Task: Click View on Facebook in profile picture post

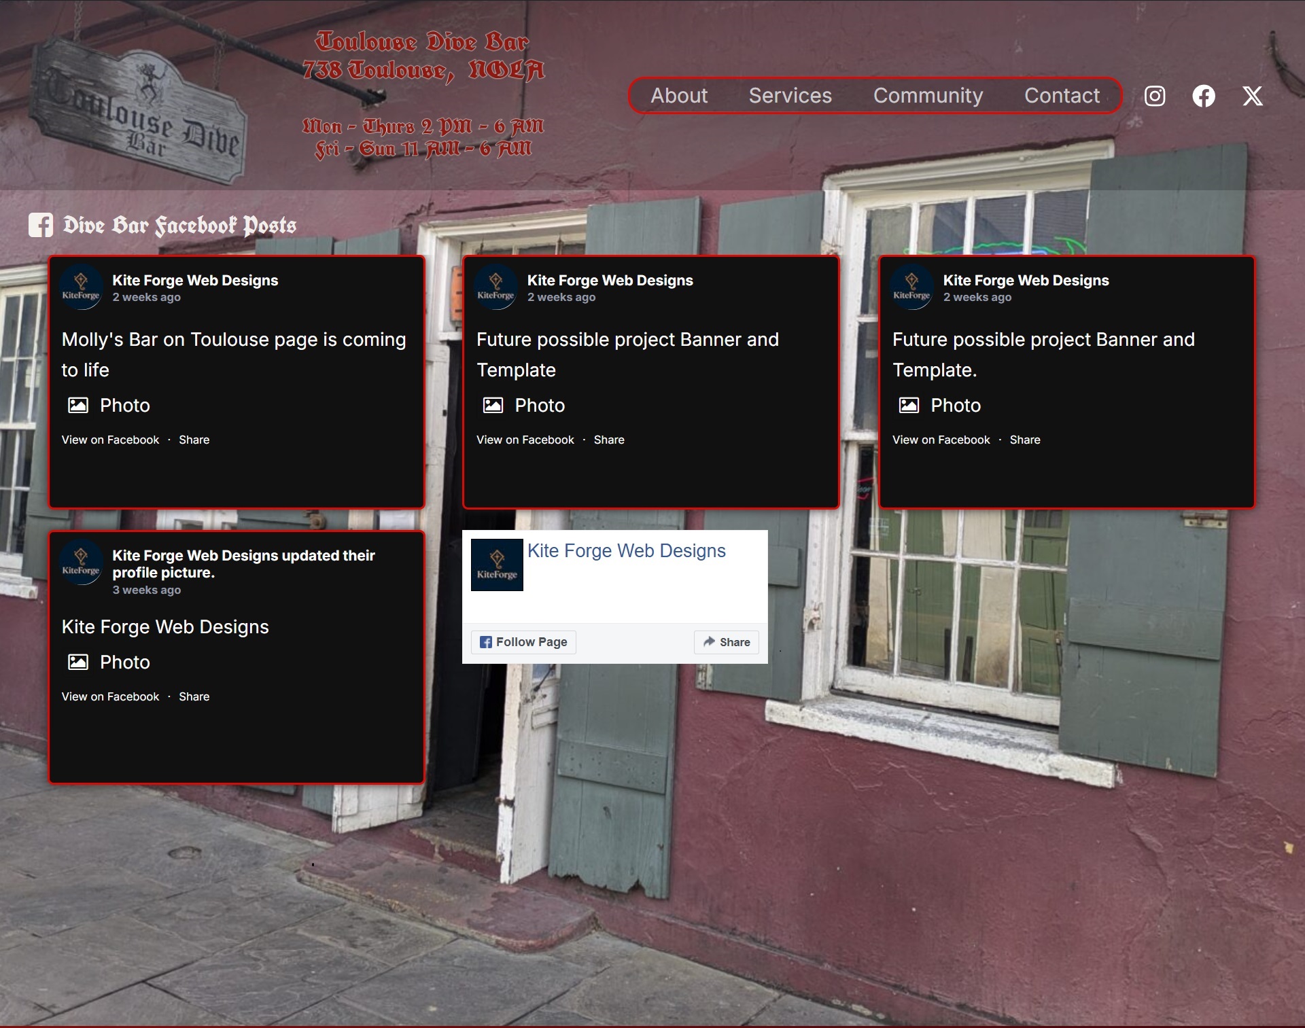Action: pos(110,696)
